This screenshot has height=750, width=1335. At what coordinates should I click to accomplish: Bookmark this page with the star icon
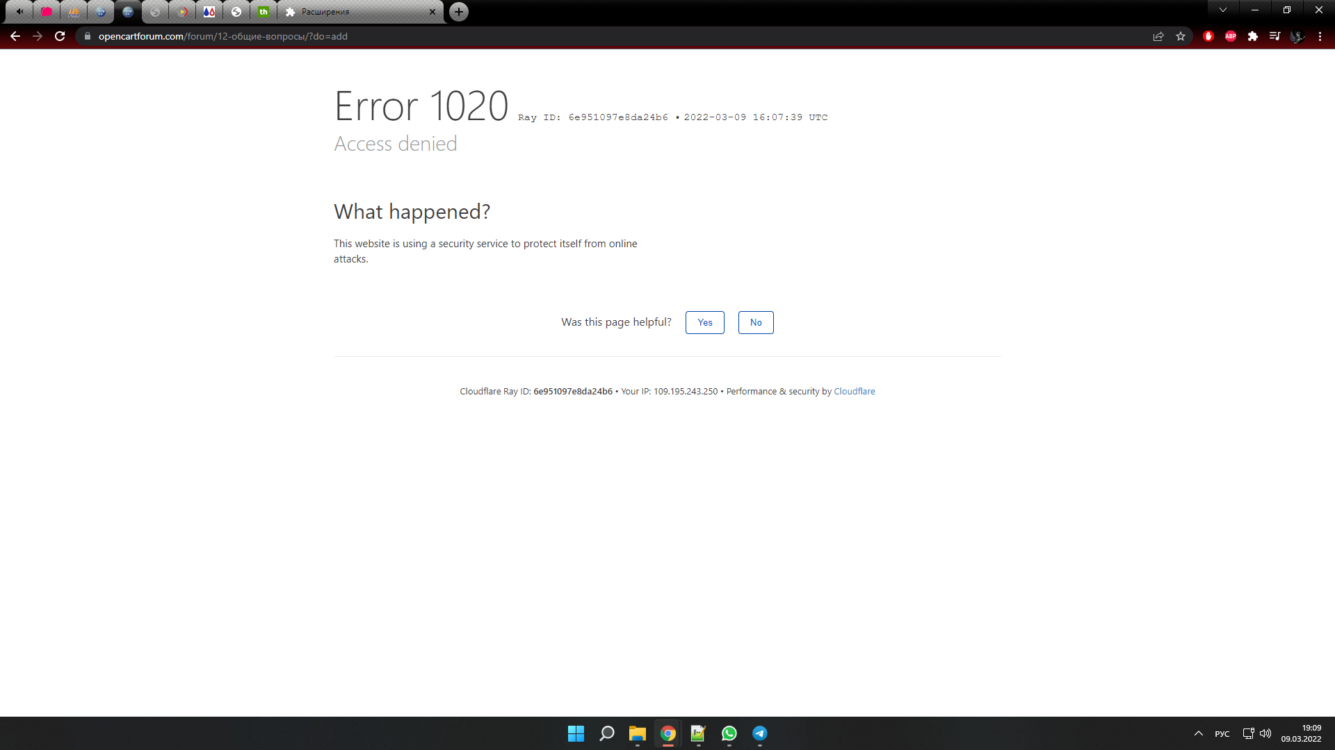pos(1181,36)
